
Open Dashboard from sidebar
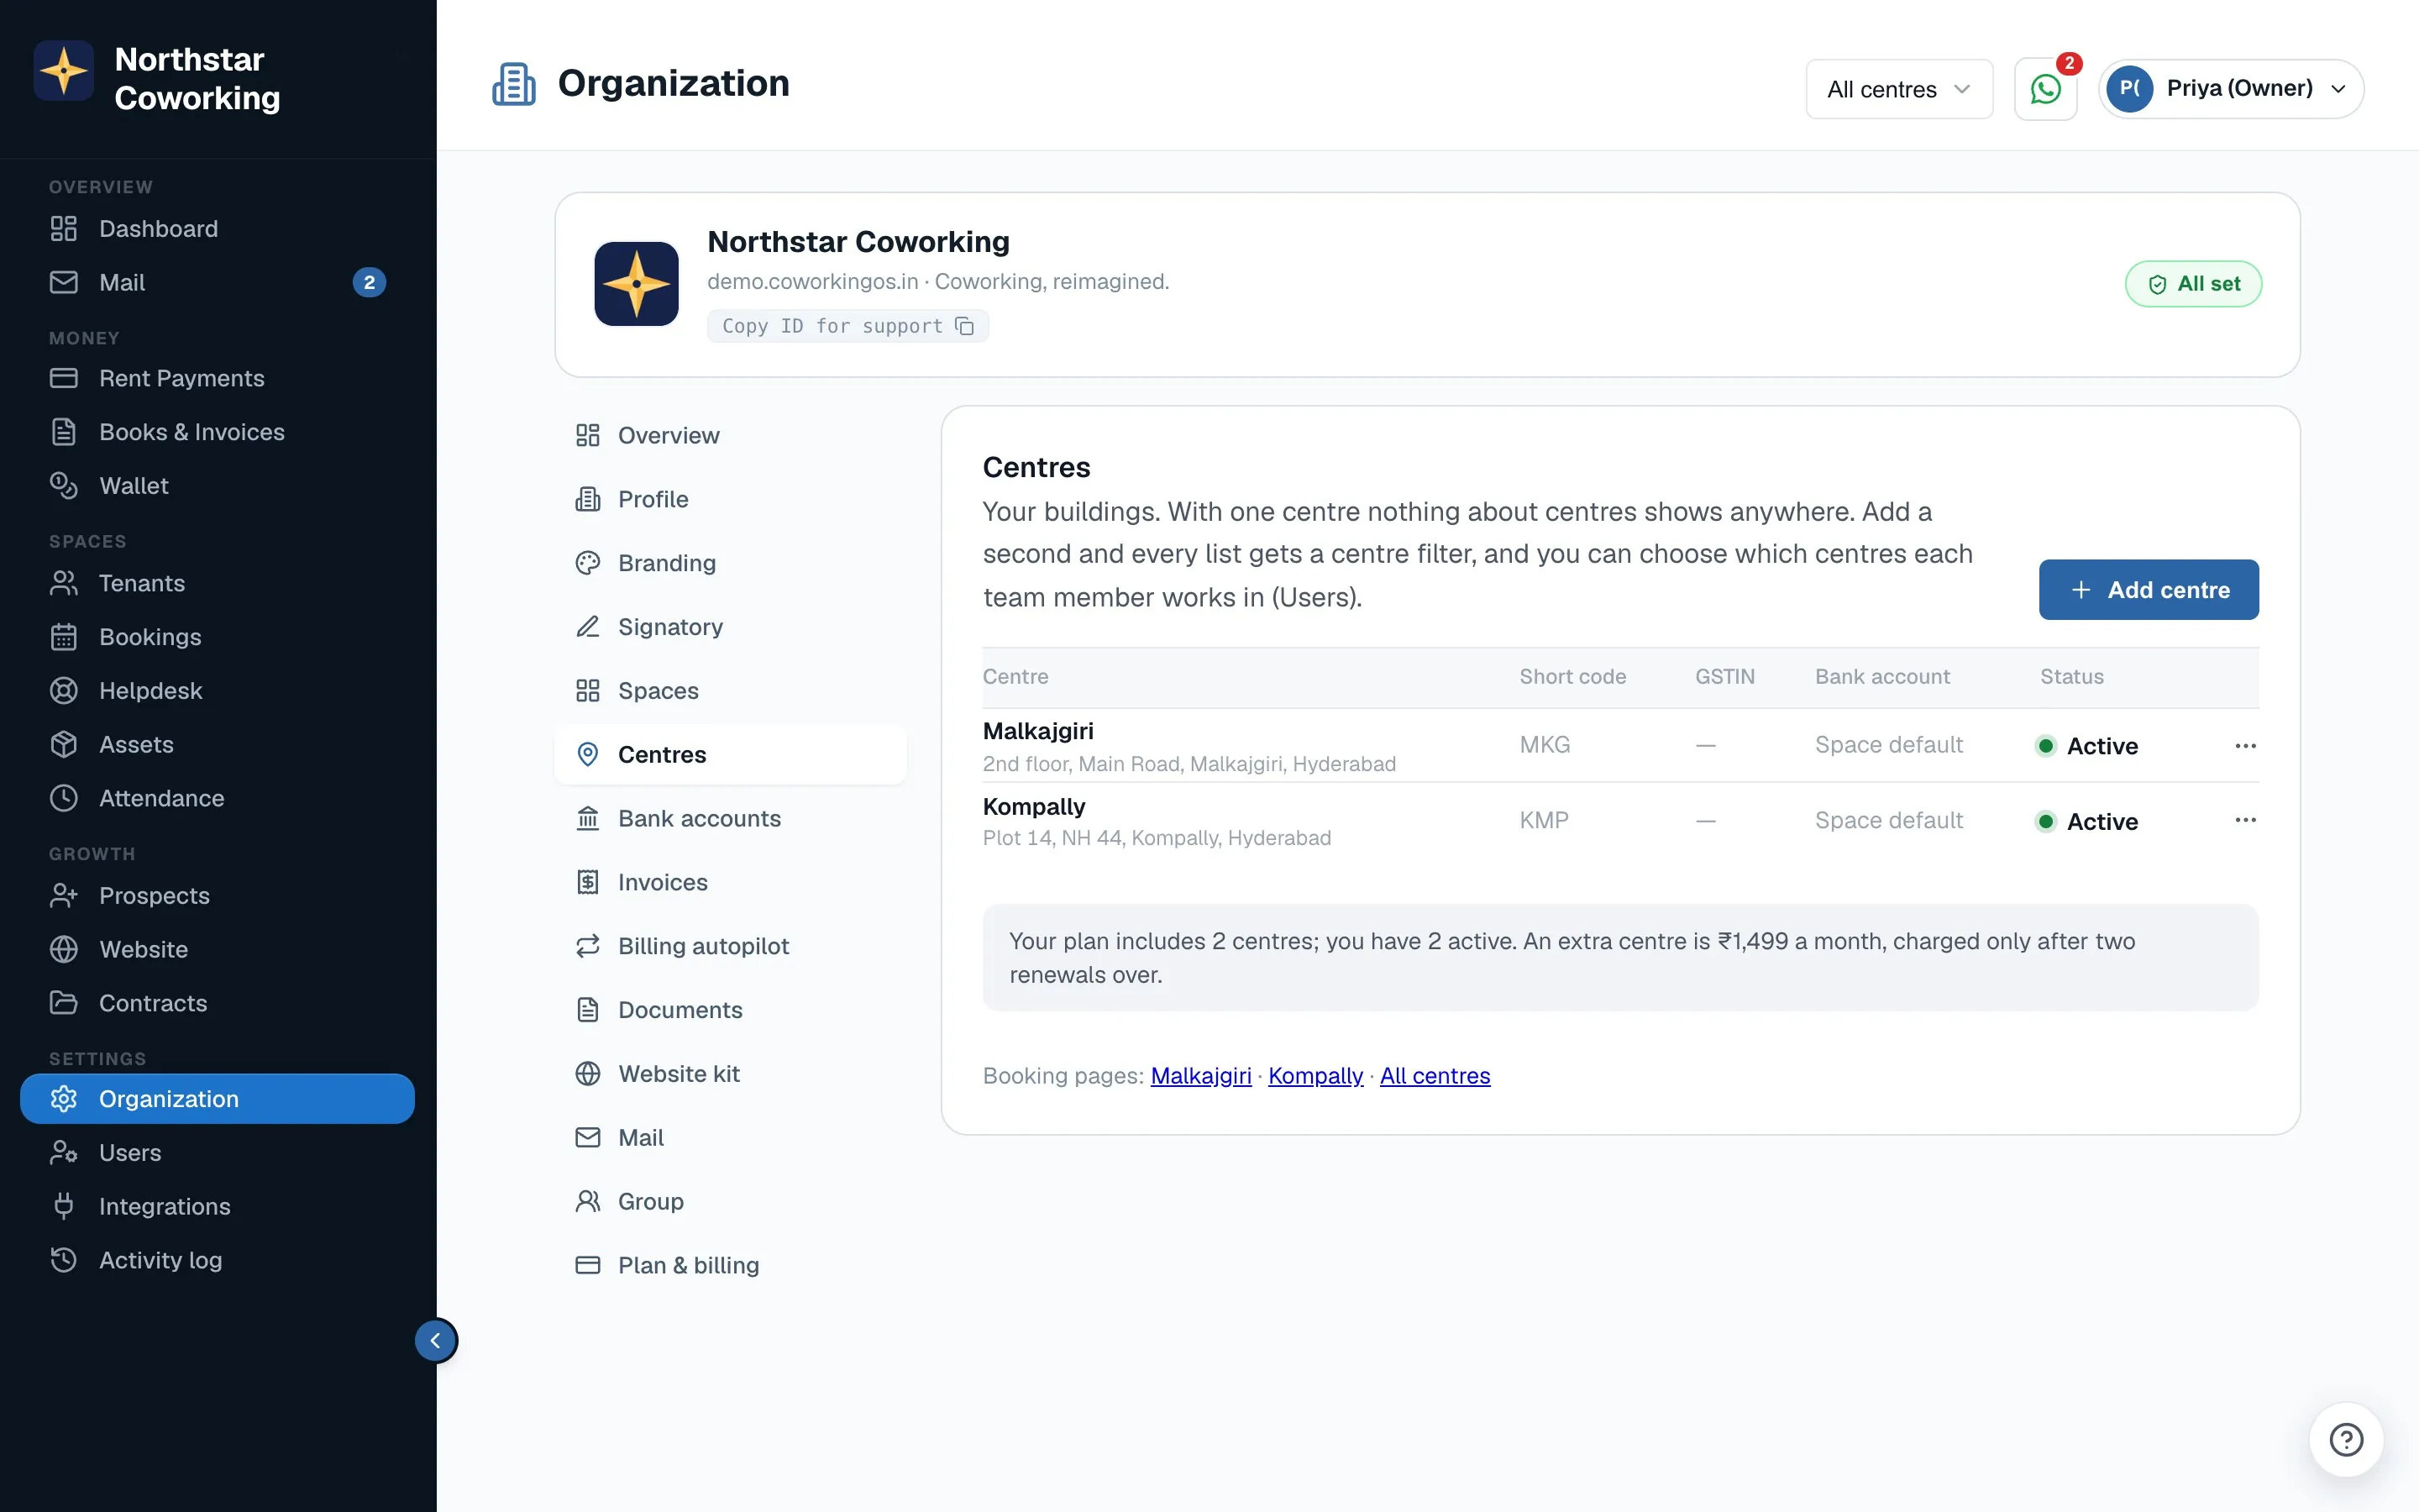pyautogui.click(x=218, y=229)
